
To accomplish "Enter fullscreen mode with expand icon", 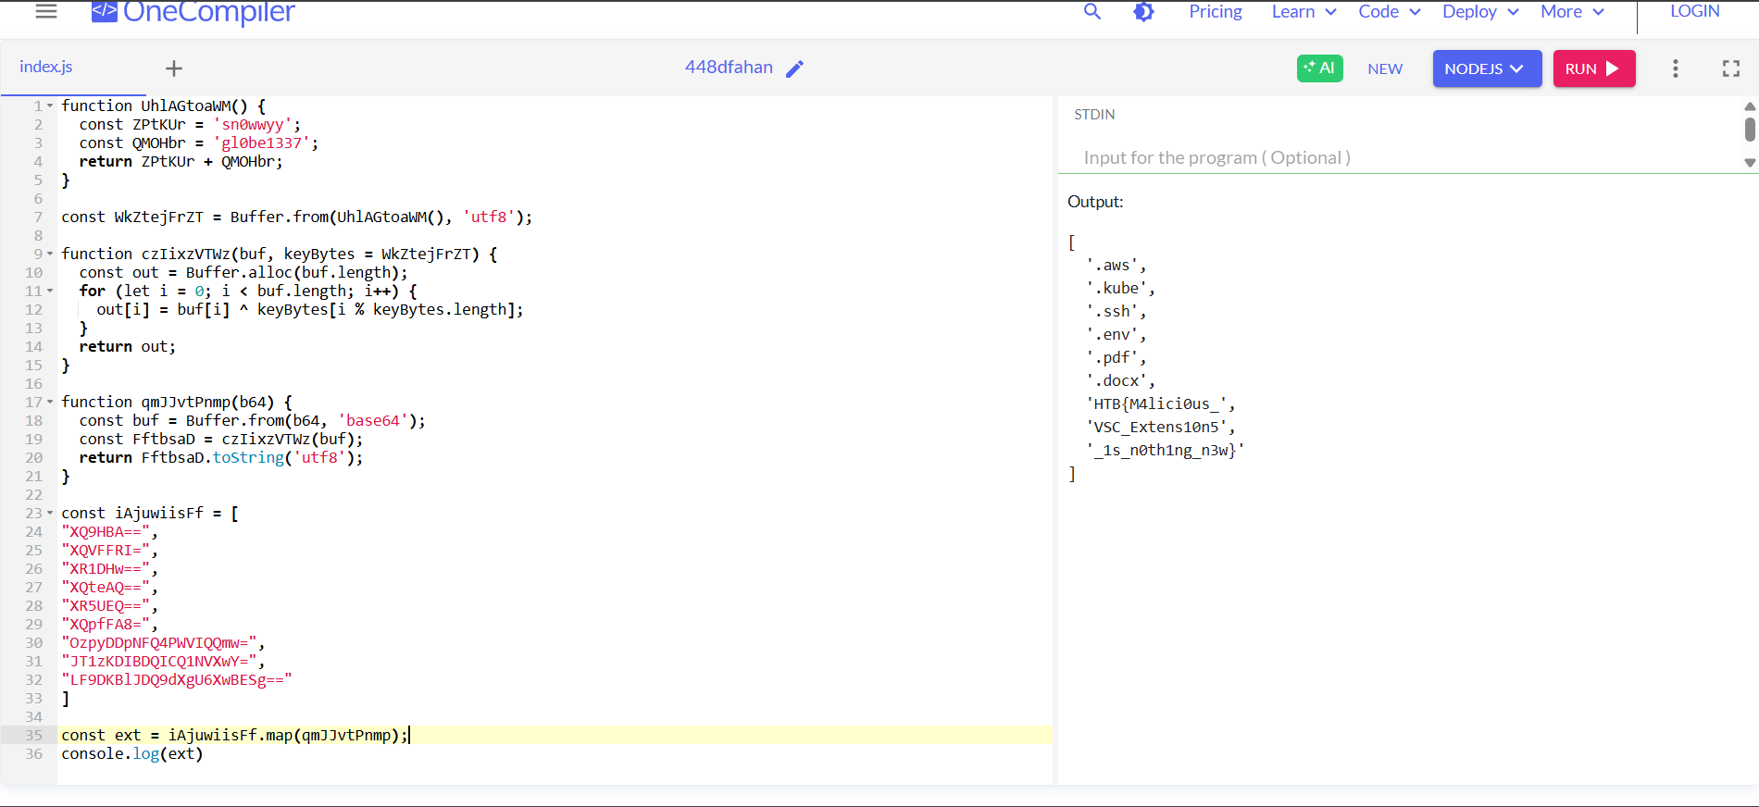I will tap(1730, 68).
